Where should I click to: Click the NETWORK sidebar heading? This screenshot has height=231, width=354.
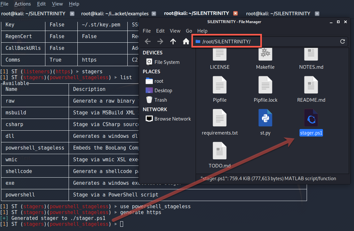[x=155, y=109]
